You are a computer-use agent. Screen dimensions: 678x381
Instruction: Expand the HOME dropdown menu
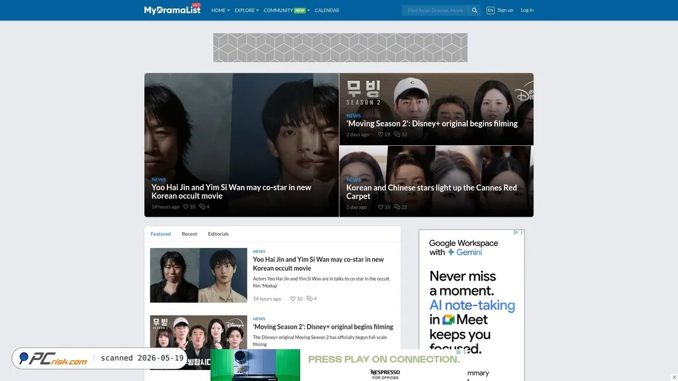pos(220,10)
